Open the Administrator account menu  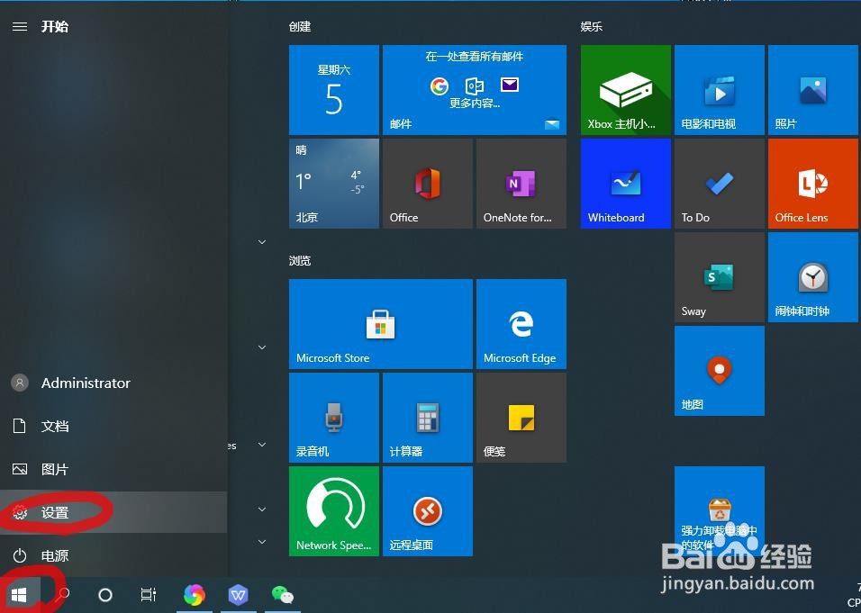pos(113,383)
